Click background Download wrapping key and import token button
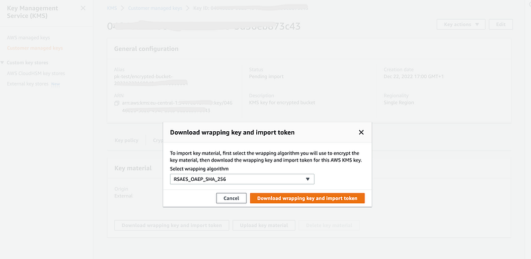Screen dimensions: 531x259 (172, 225)
